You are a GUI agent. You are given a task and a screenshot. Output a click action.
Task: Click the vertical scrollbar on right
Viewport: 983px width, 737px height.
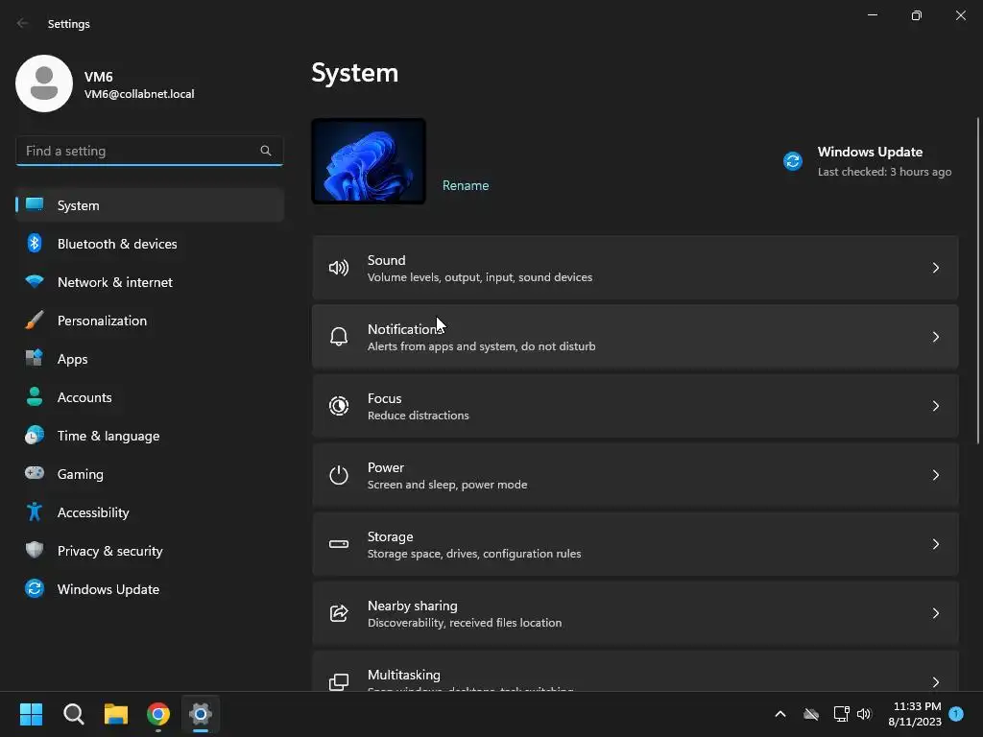(x=977, y=281)
